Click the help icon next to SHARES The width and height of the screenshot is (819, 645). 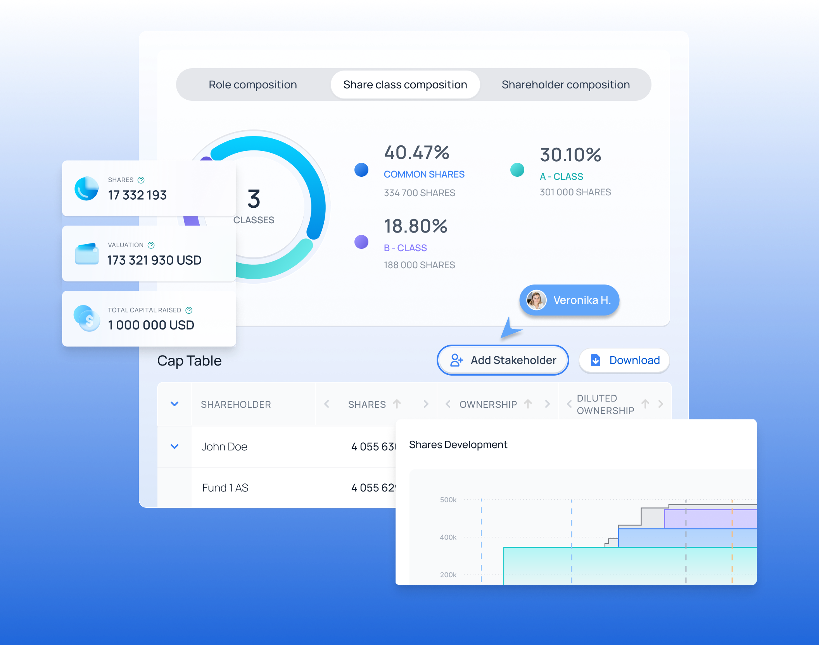pos(141,180)
